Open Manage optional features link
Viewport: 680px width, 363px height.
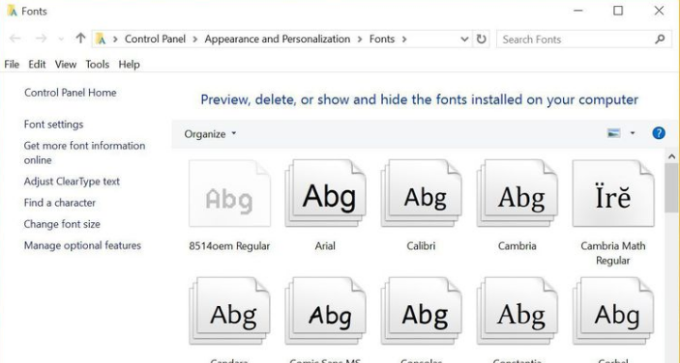pos(82,245)
